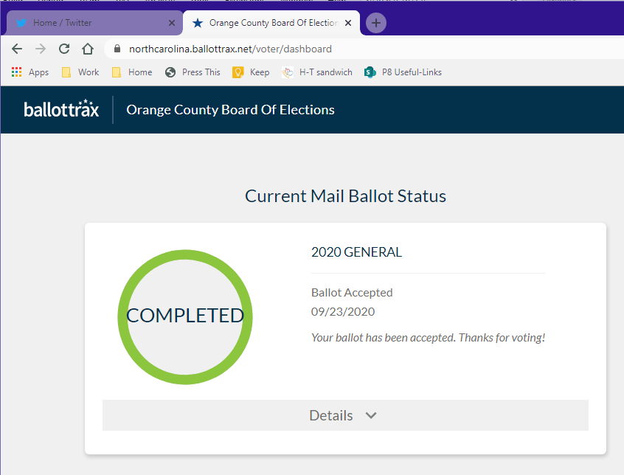Open the P8 Useful-Links bookmark
This screenshot has height=475, width=624.
tap(403, 72)
